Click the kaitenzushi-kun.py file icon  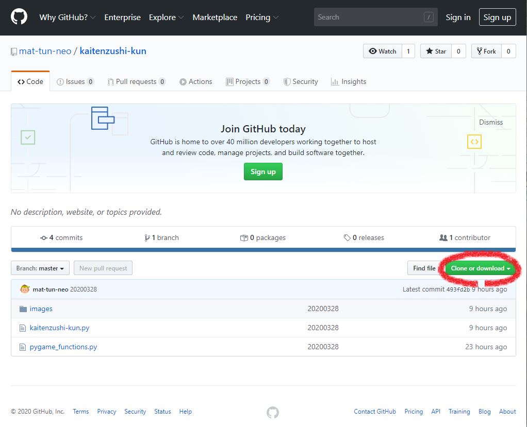click(23, 328)
